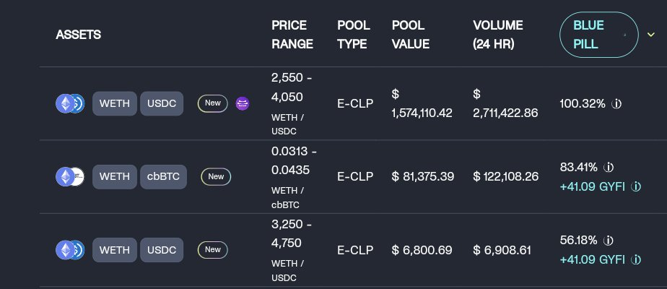Open the pool row valued at $ 6,800.69

(353, 250)
